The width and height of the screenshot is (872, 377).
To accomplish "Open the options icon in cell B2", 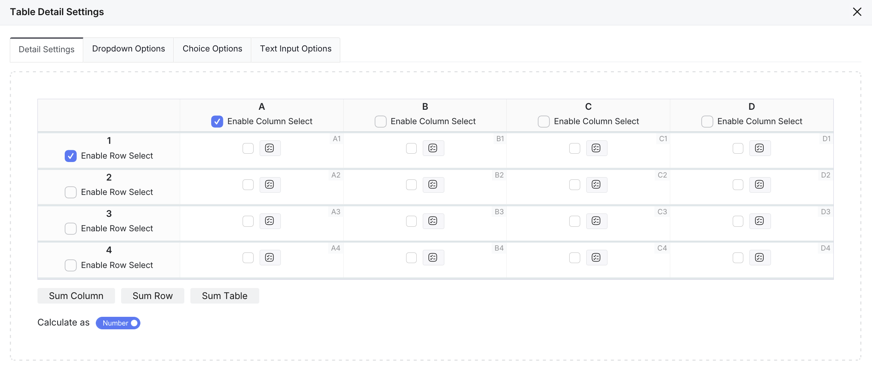I will point(433,185).
